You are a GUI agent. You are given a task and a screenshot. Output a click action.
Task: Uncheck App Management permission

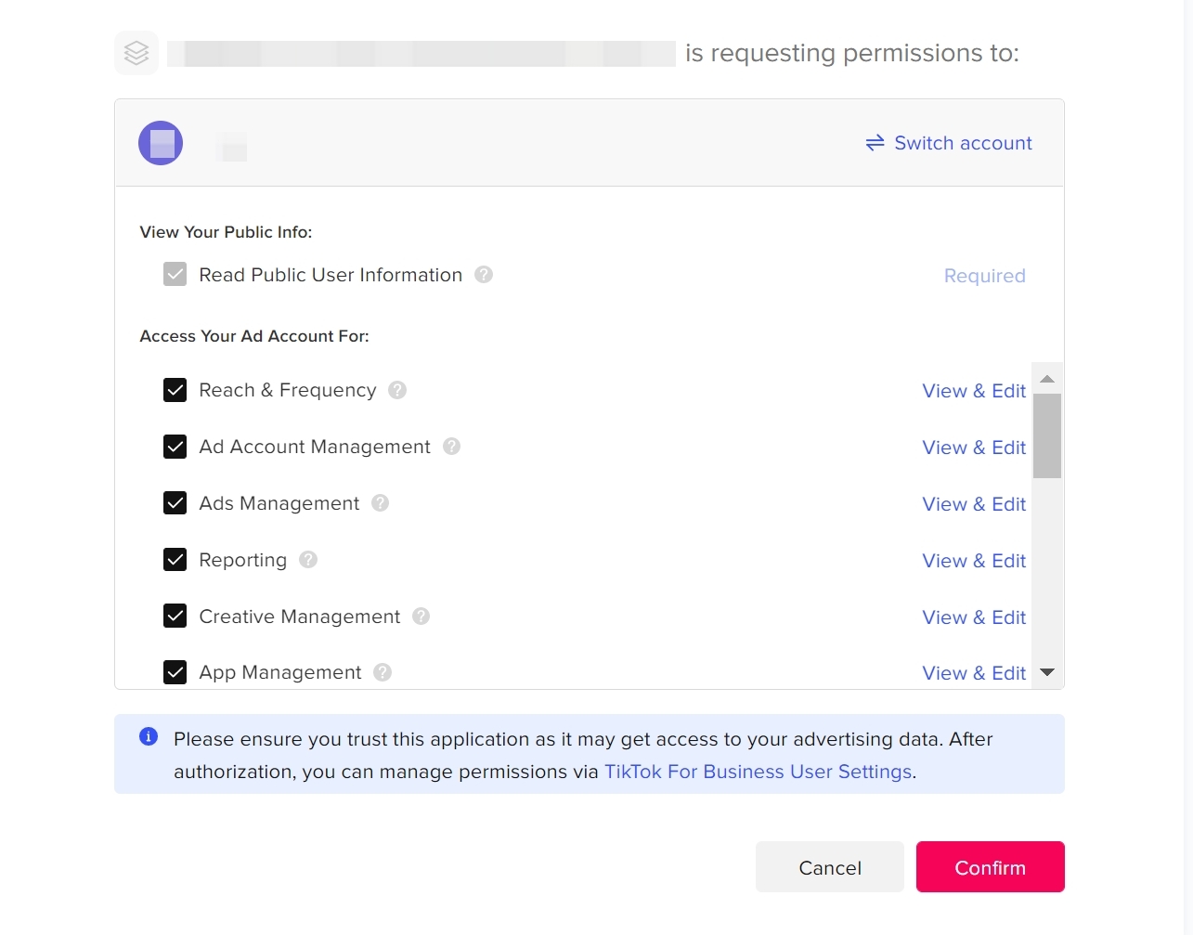click(175, 672)
